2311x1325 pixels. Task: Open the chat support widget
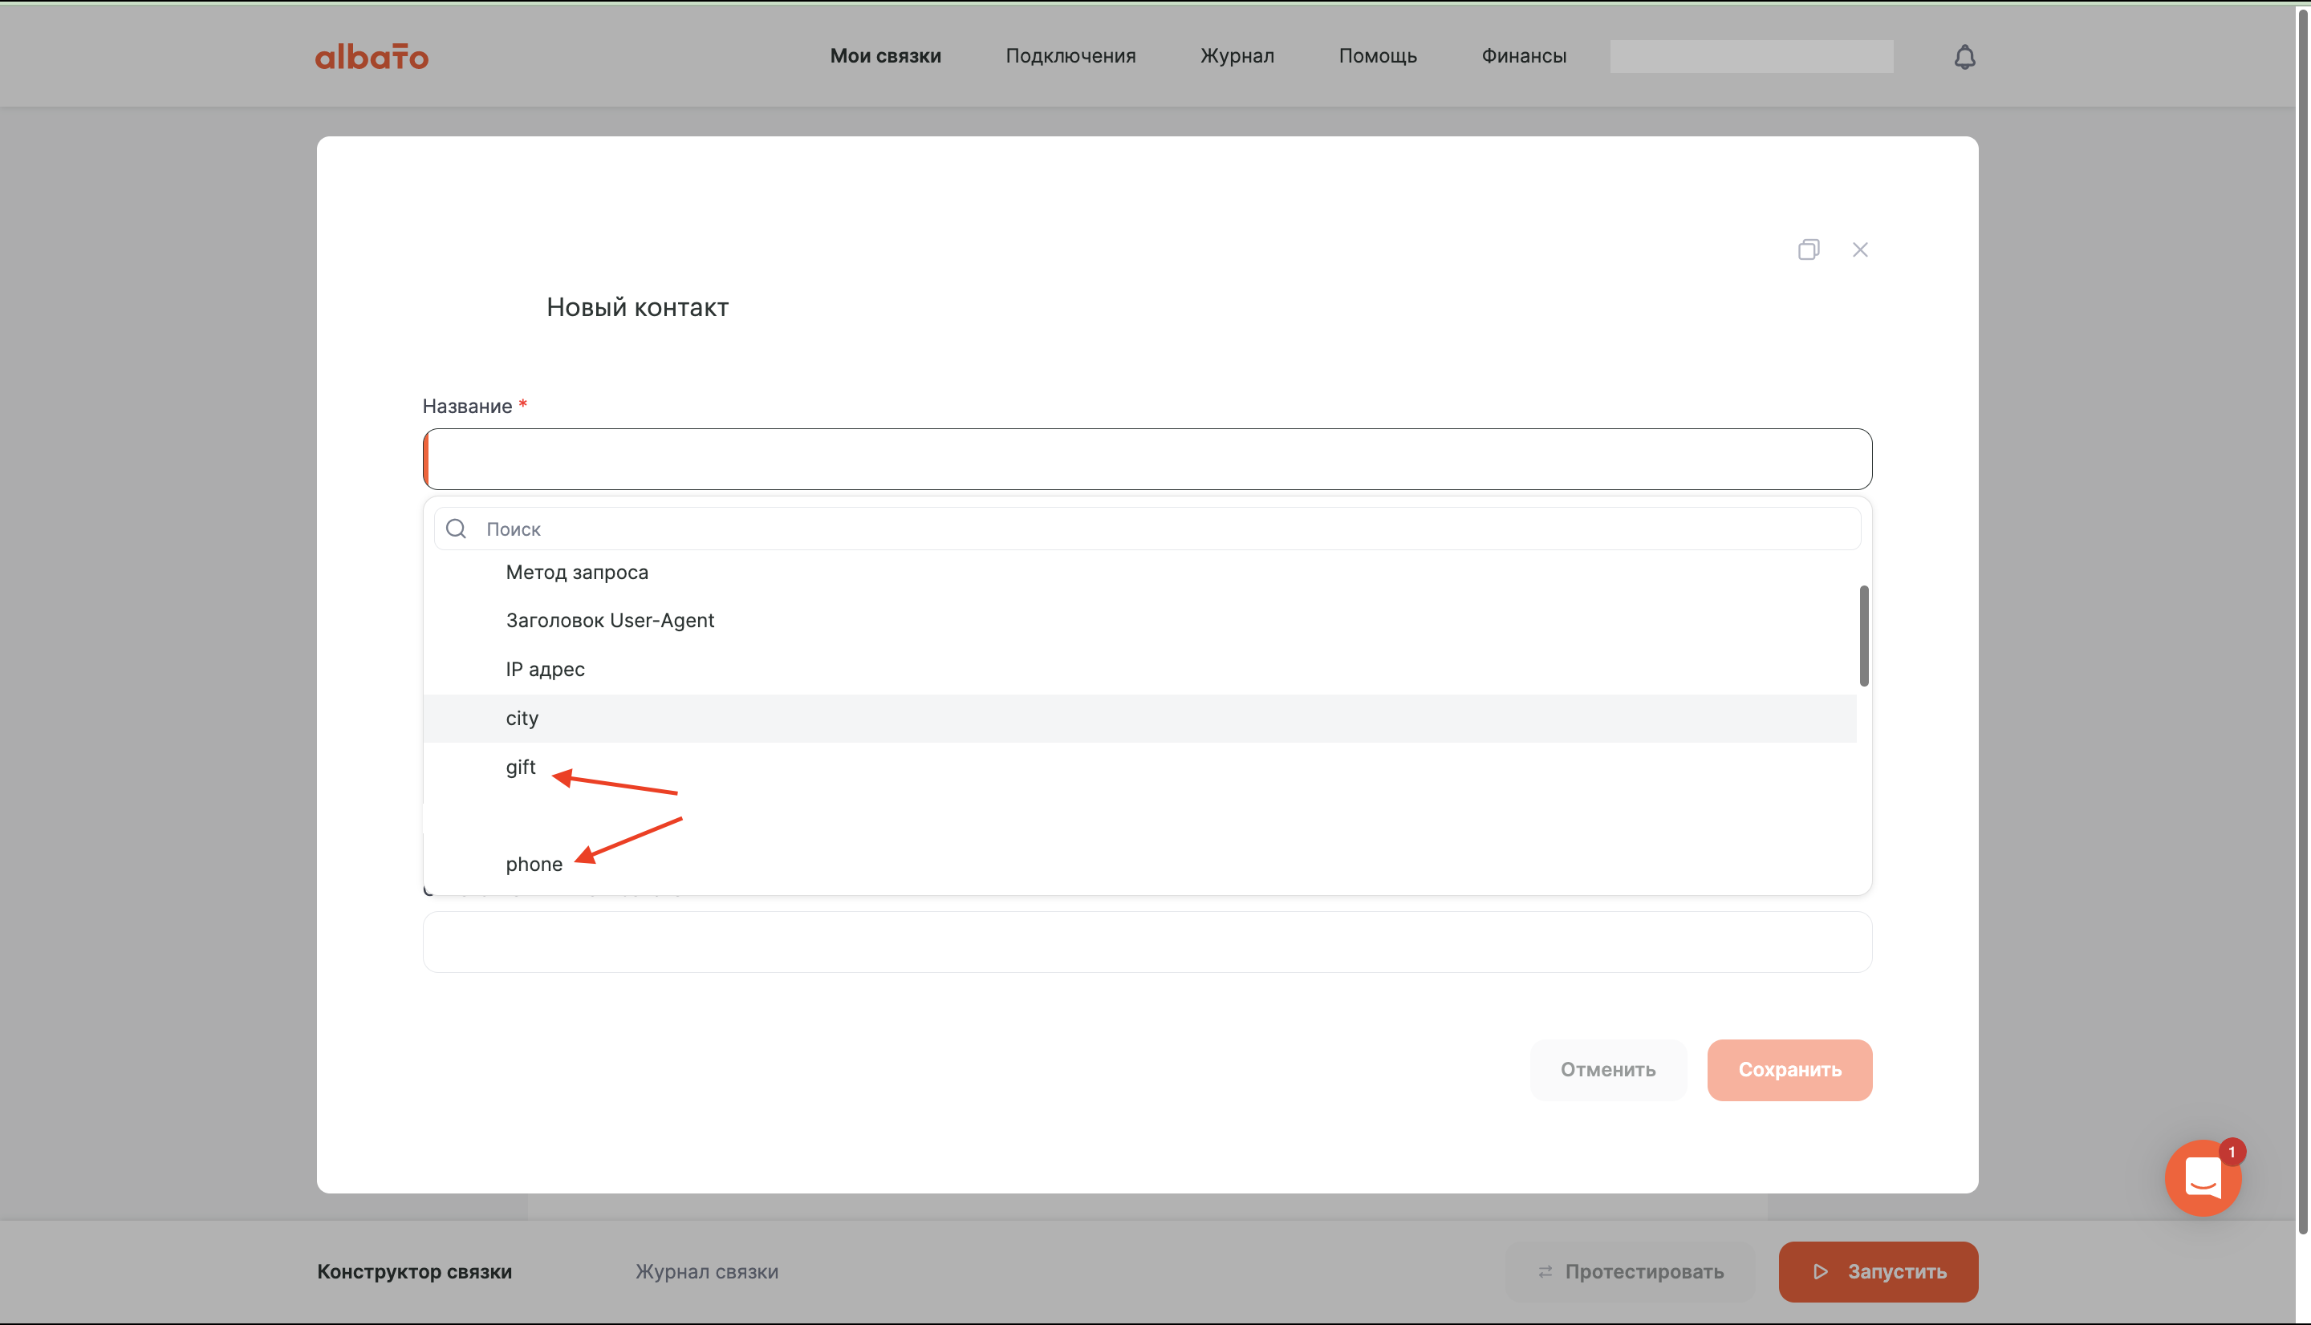(2203, 1177)
